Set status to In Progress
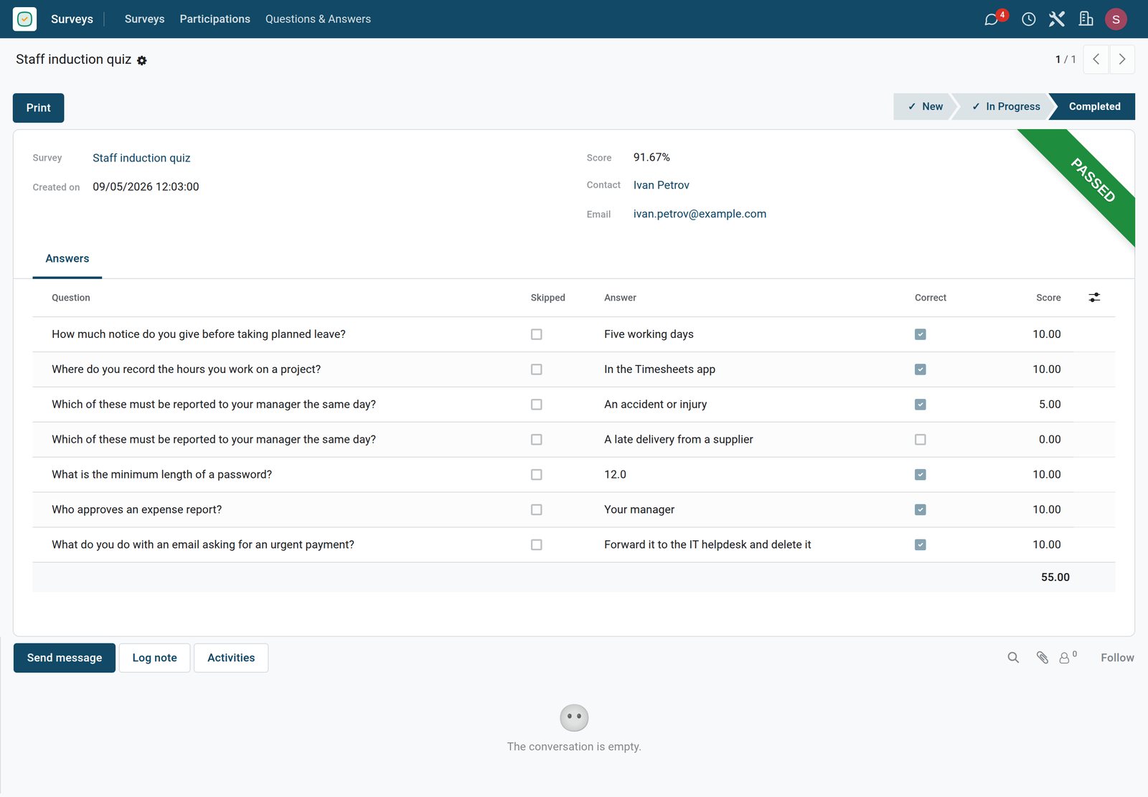The height and width of the screenshot is (797, 1148). (x=1004, y=106)
